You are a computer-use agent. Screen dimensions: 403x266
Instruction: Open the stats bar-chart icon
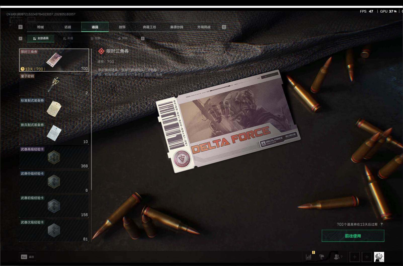[309, 257]
